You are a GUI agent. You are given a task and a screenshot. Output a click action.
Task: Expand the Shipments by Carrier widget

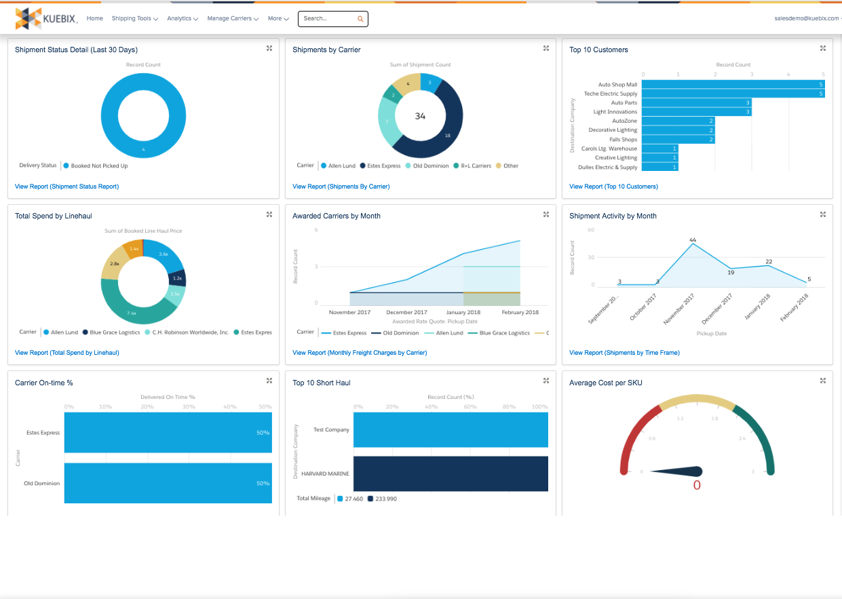(546, 48)
